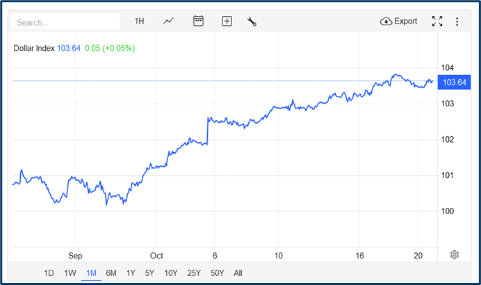Change chart type with the line icon
481x285 pixels.
168,21
